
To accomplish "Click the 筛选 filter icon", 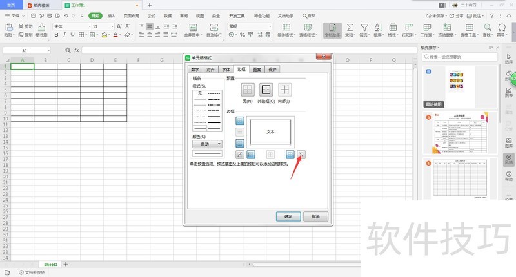I will (x=364, y=28).
